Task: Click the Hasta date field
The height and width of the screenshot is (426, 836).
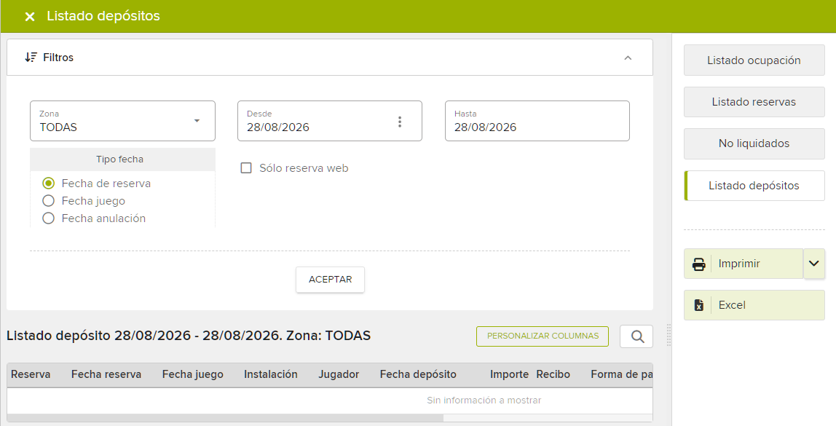Action: (x=537, y=121)
